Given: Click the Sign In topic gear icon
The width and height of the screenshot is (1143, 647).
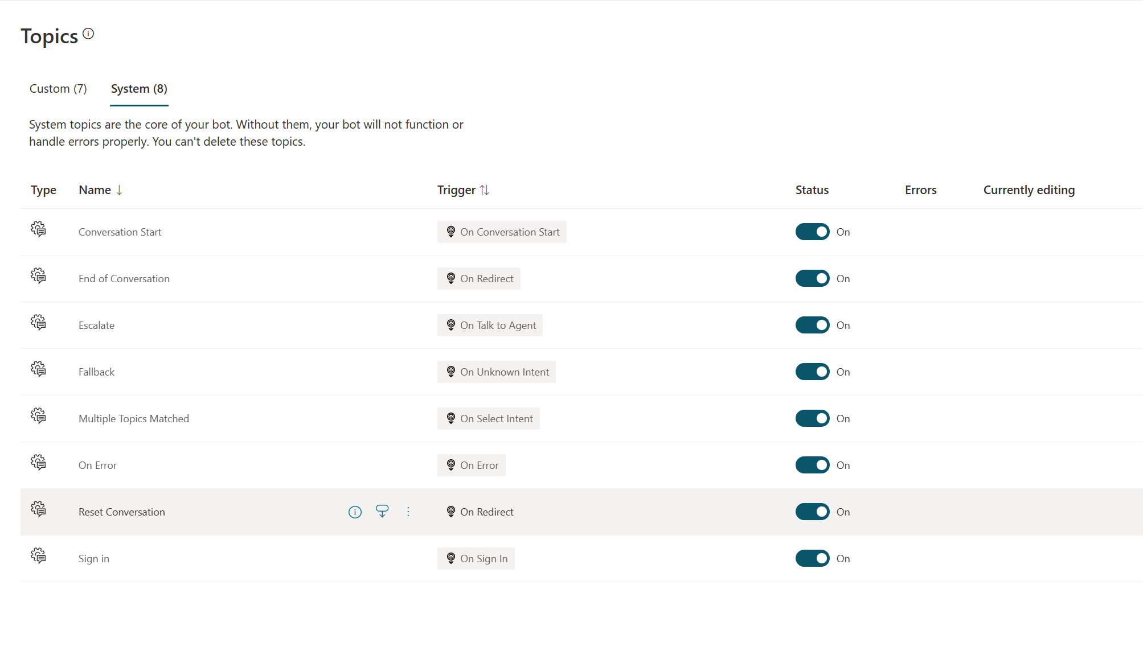Looking at the screenshot, I should (x=37, y=557).
